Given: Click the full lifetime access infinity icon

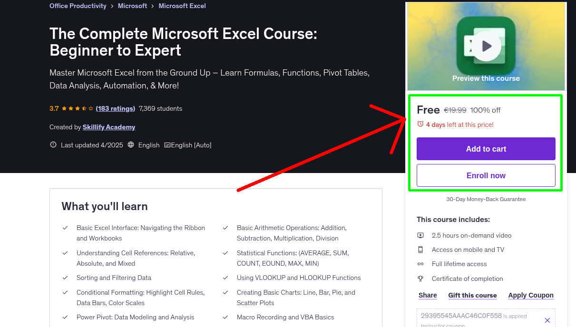Looking at the screenshot, I should tap(420, 264).
